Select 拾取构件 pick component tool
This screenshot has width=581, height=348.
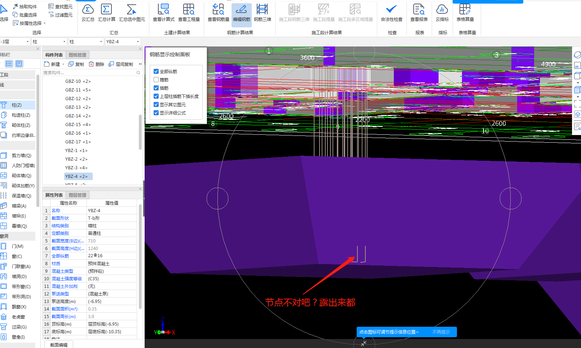(25, 6)
